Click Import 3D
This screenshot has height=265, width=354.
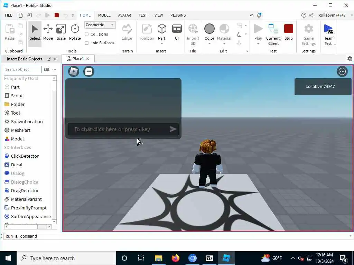[193, 34]
